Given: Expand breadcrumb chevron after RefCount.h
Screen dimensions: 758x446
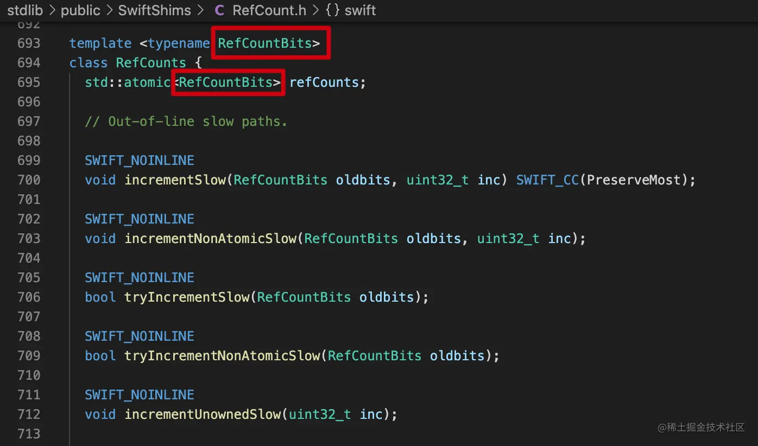Looking at the screenshot, I should pyautogui.click(x=316, y=10).
